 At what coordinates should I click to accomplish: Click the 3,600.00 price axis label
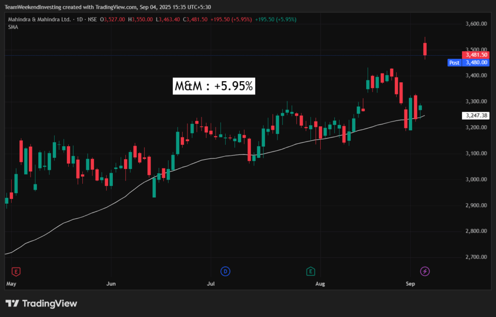tap(476, 24)
